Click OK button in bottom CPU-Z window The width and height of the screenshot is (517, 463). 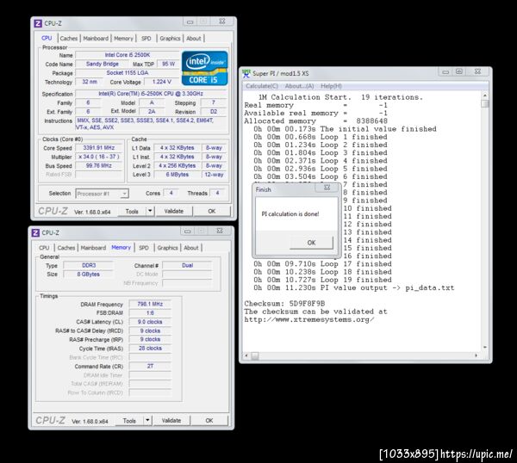(x=209, y=421)
